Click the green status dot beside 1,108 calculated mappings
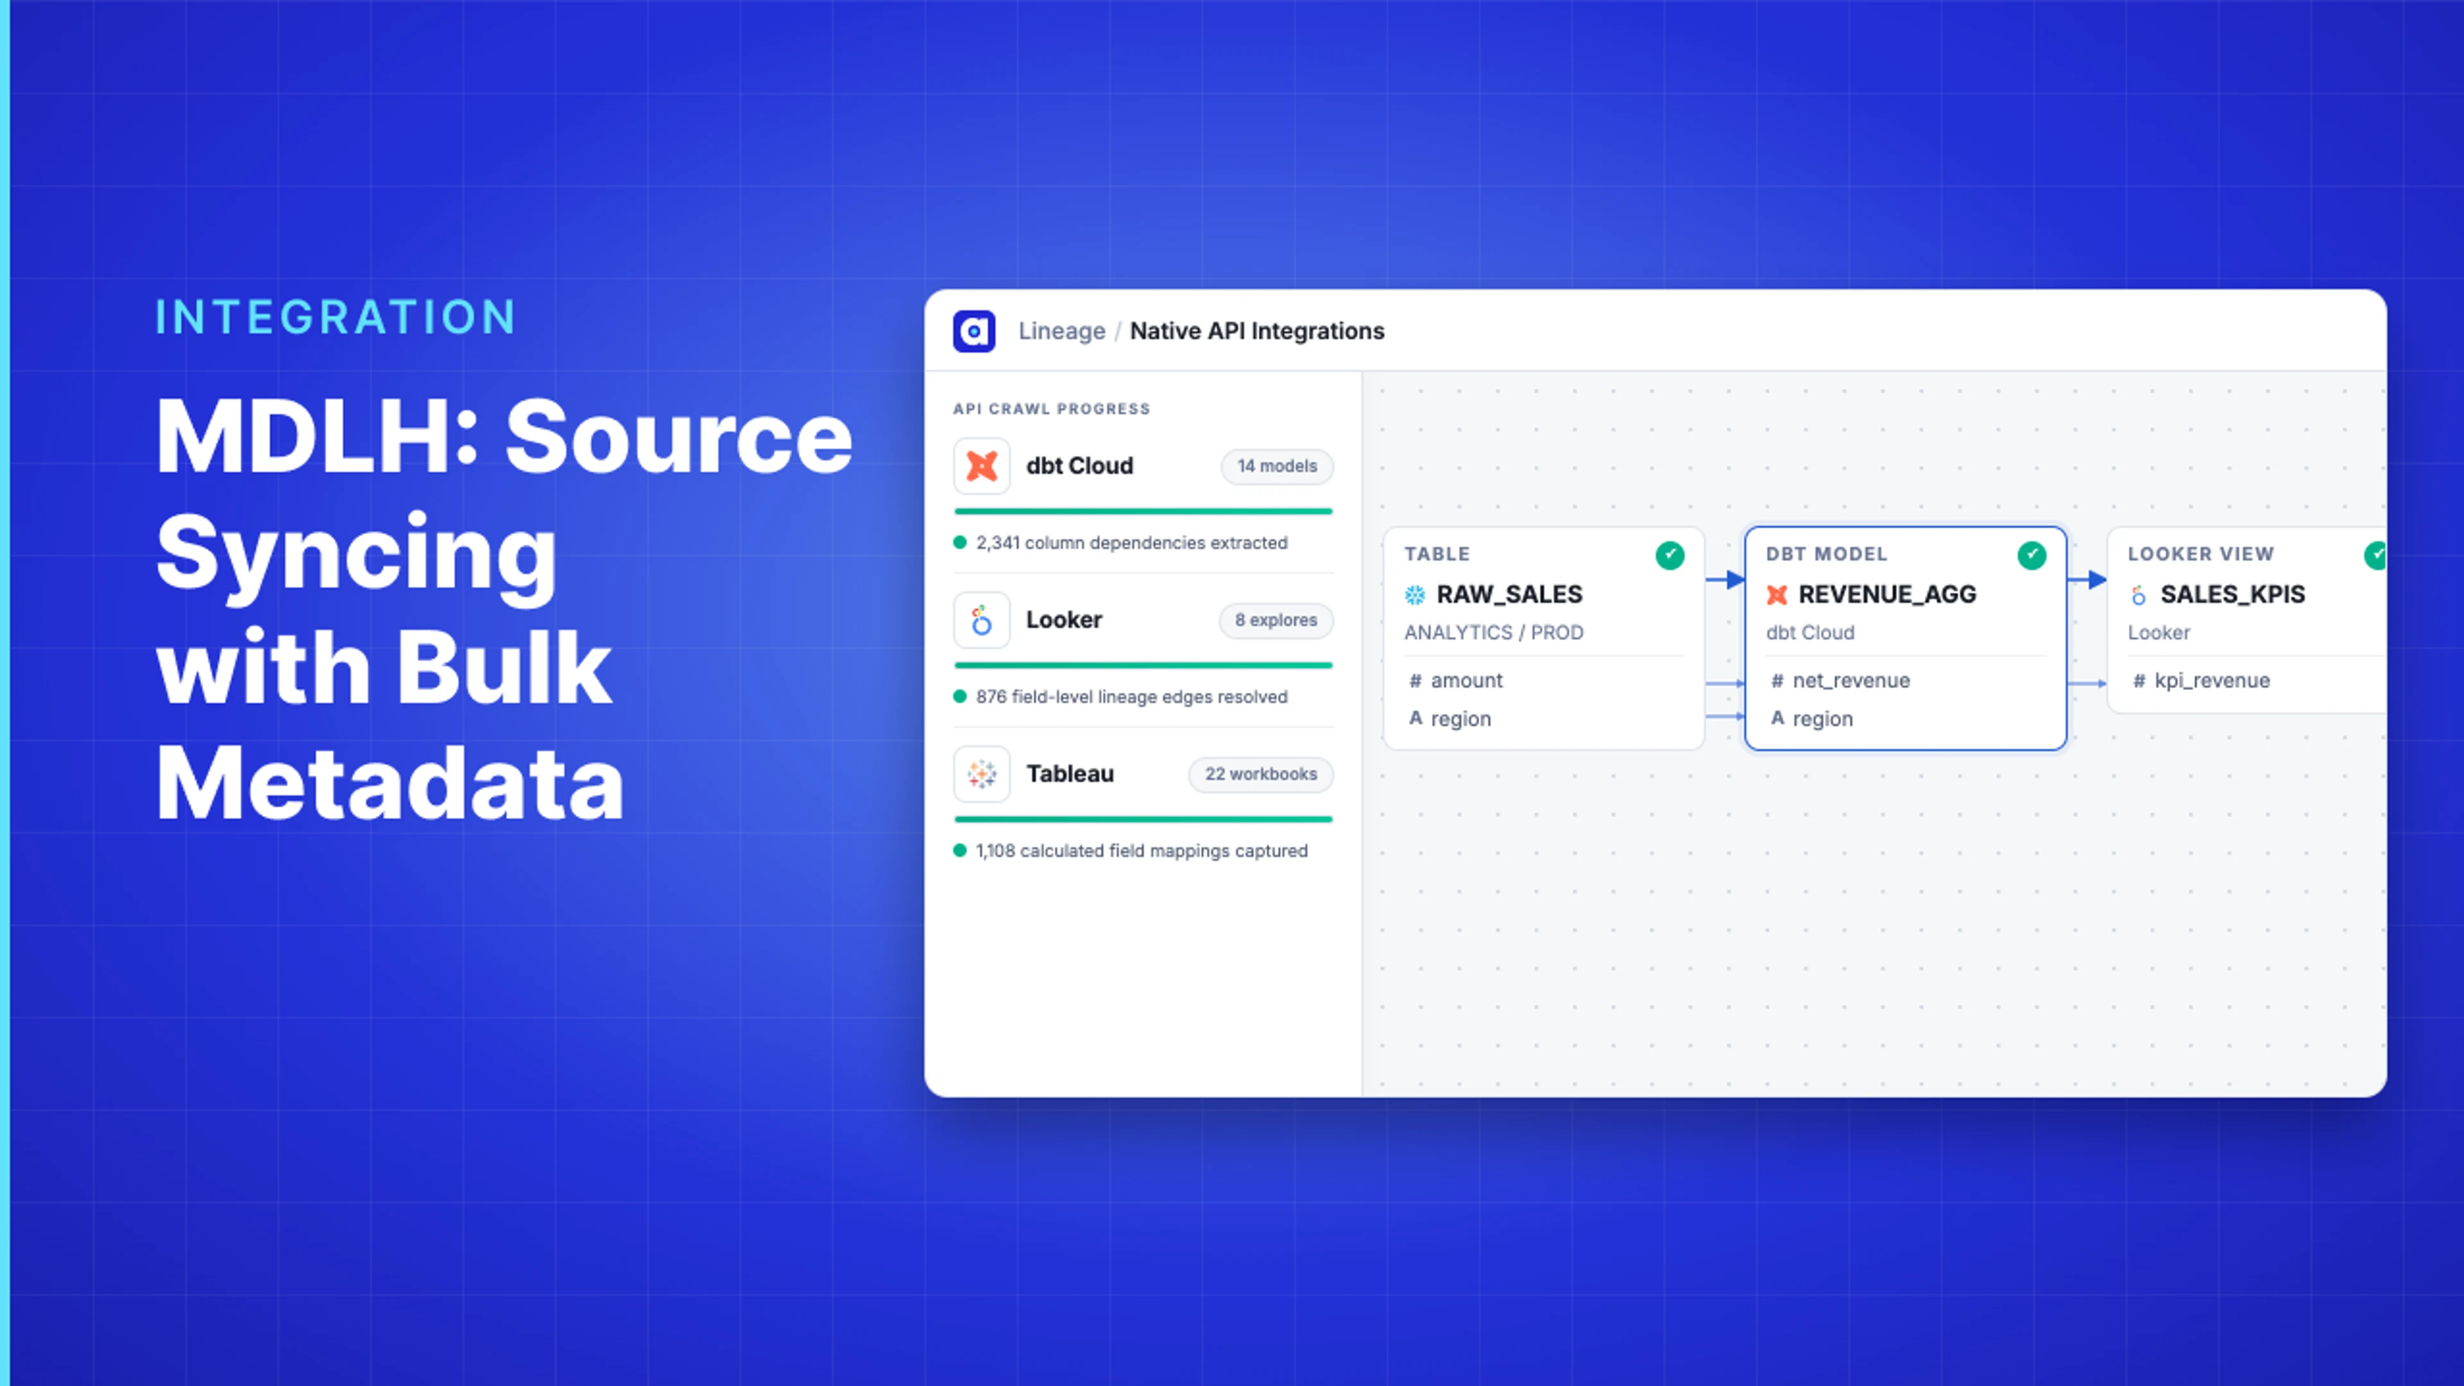The image size is (2464, 1386). tap(959, 850)
